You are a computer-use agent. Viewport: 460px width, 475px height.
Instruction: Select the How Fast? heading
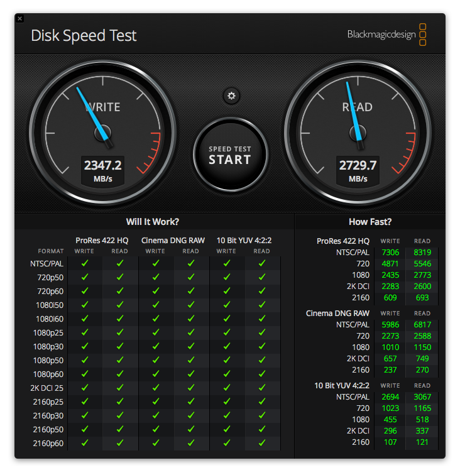pyautogui.click(x=370, y=222)
